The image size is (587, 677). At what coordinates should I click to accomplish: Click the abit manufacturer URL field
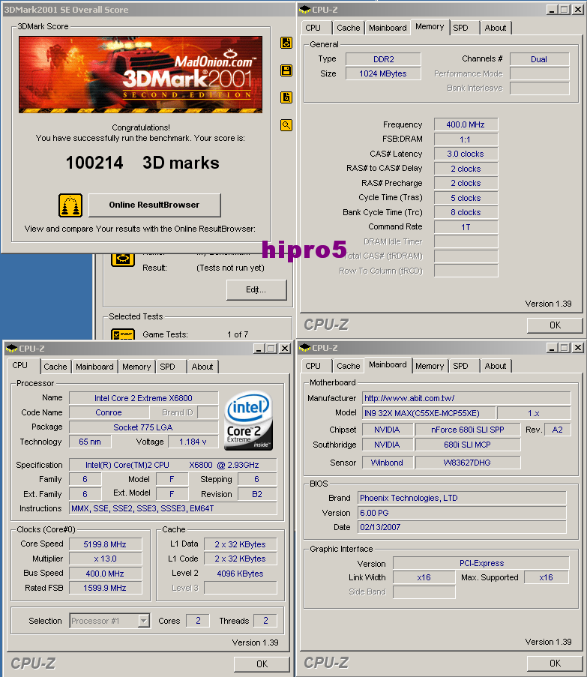point(466,398)
